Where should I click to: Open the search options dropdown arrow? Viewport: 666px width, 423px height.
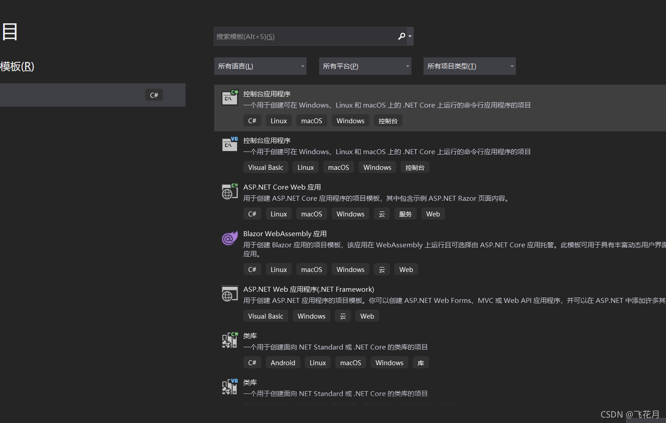coord(410,36)
